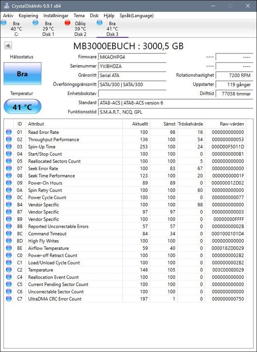Click the red Dålig health orb for Disk 2
This screenshot has width=257, height=352.
(67, 23)
